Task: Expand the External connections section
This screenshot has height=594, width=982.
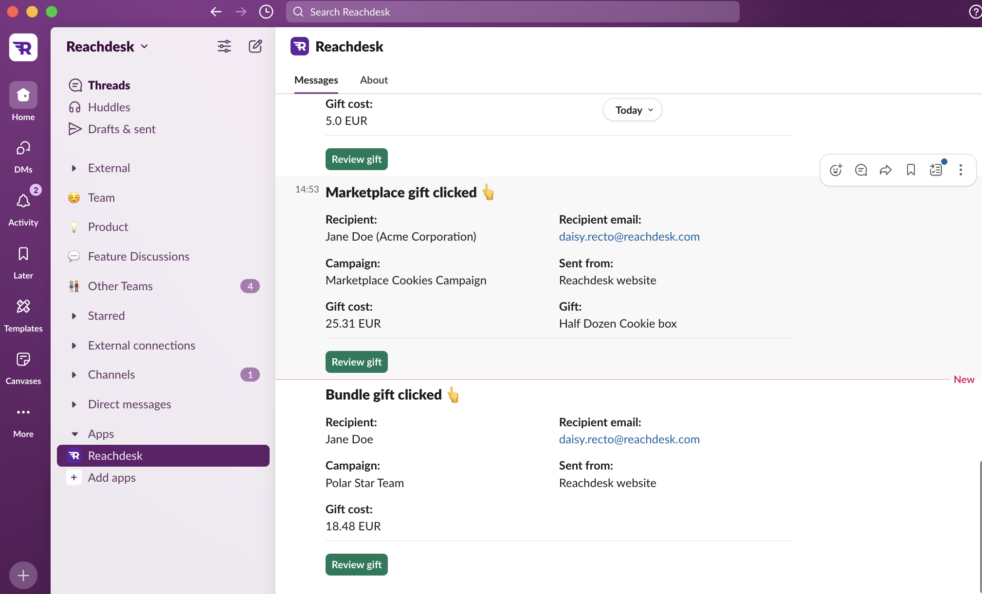Action: coord(74,346)
